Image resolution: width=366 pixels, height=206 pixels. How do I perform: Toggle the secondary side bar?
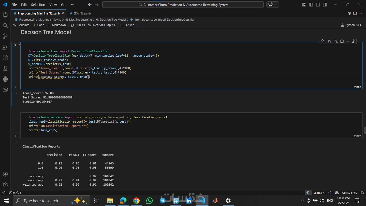point(325,5)
